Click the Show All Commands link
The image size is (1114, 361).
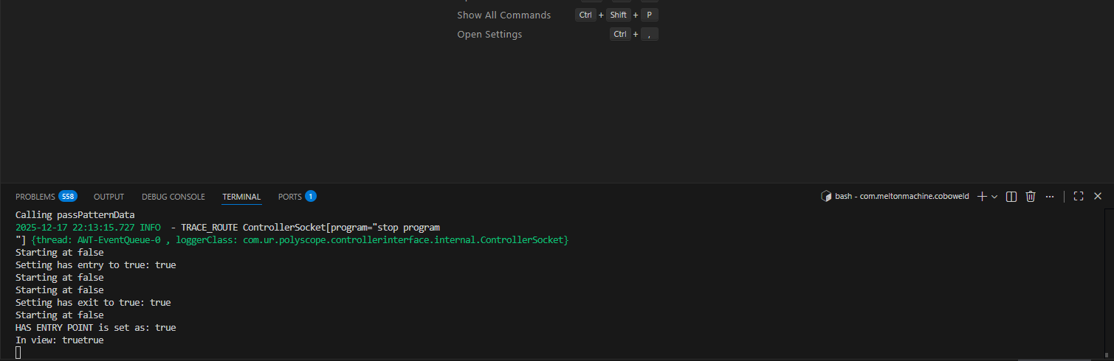coord(503,15)
